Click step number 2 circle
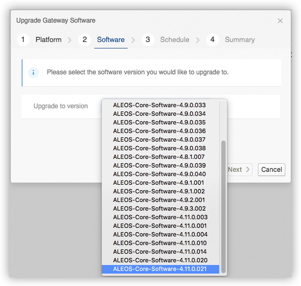This screenshot has height=286, width=301. [85, 39]
